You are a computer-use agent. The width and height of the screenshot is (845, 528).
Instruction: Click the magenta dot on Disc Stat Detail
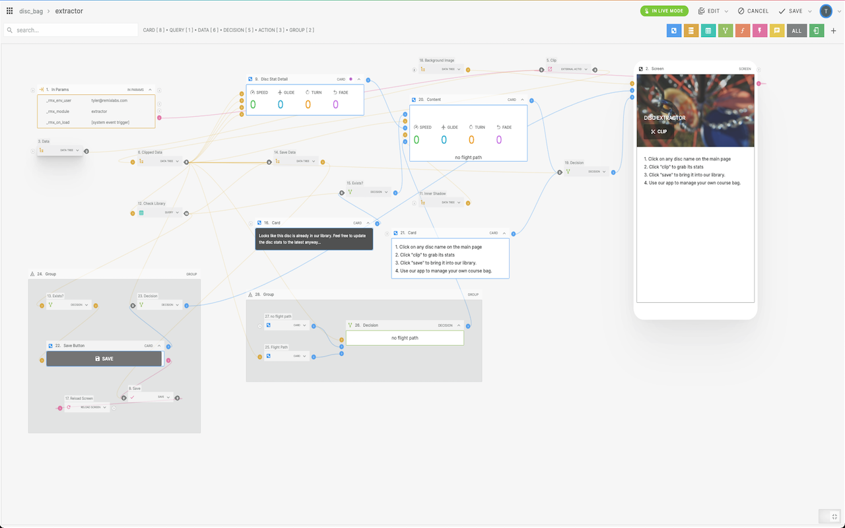point(351,79)
